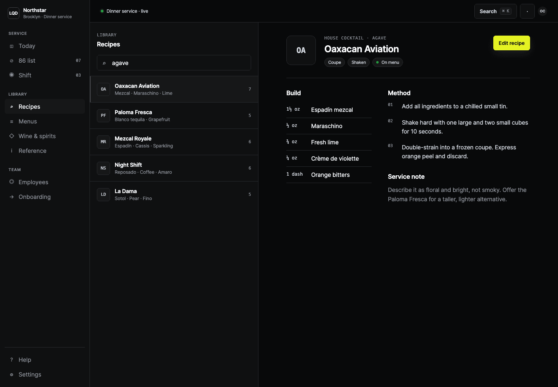
Task: Click the MR badge of Mezcal Royale row
Action: coord(103,142)
